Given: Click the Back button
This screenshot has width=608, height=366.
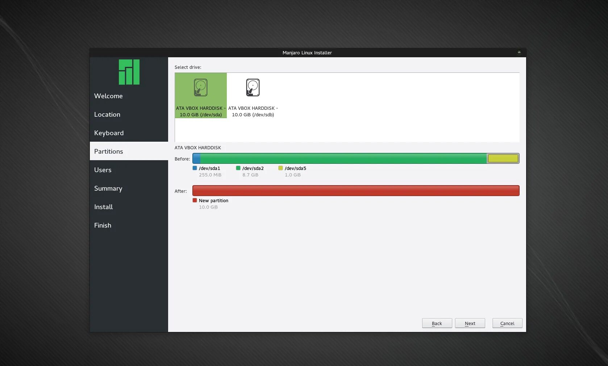Looking at the screenshot, I should tap(437, 323).
